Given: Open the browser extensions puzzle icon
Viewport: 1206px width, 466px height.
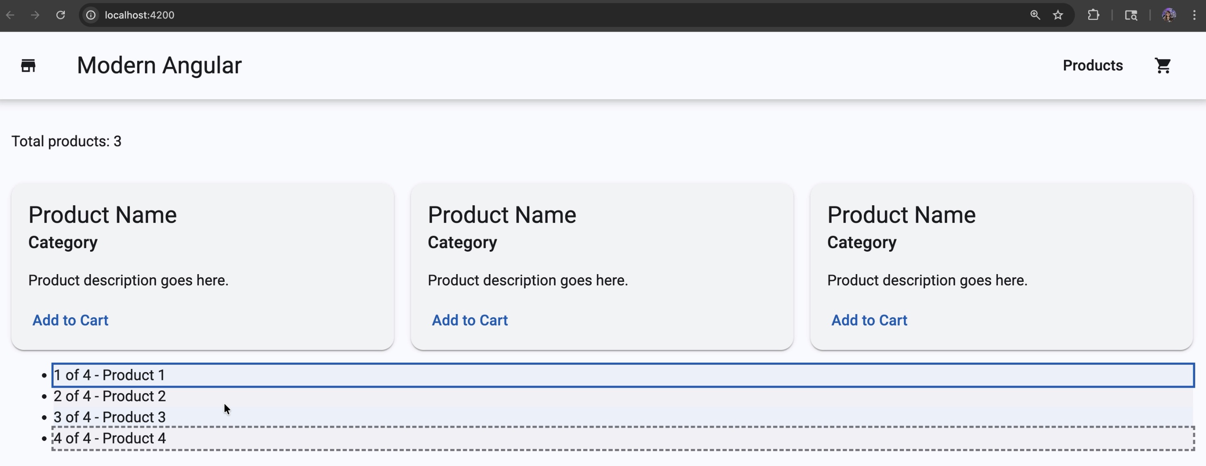Looking at the screenshot, I should pos(1093,15).
